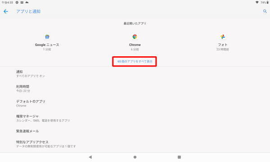Tap カレンダー、SMS subtitle text
Viewport: 270px width, 162px height.
(x=43, y=121)
